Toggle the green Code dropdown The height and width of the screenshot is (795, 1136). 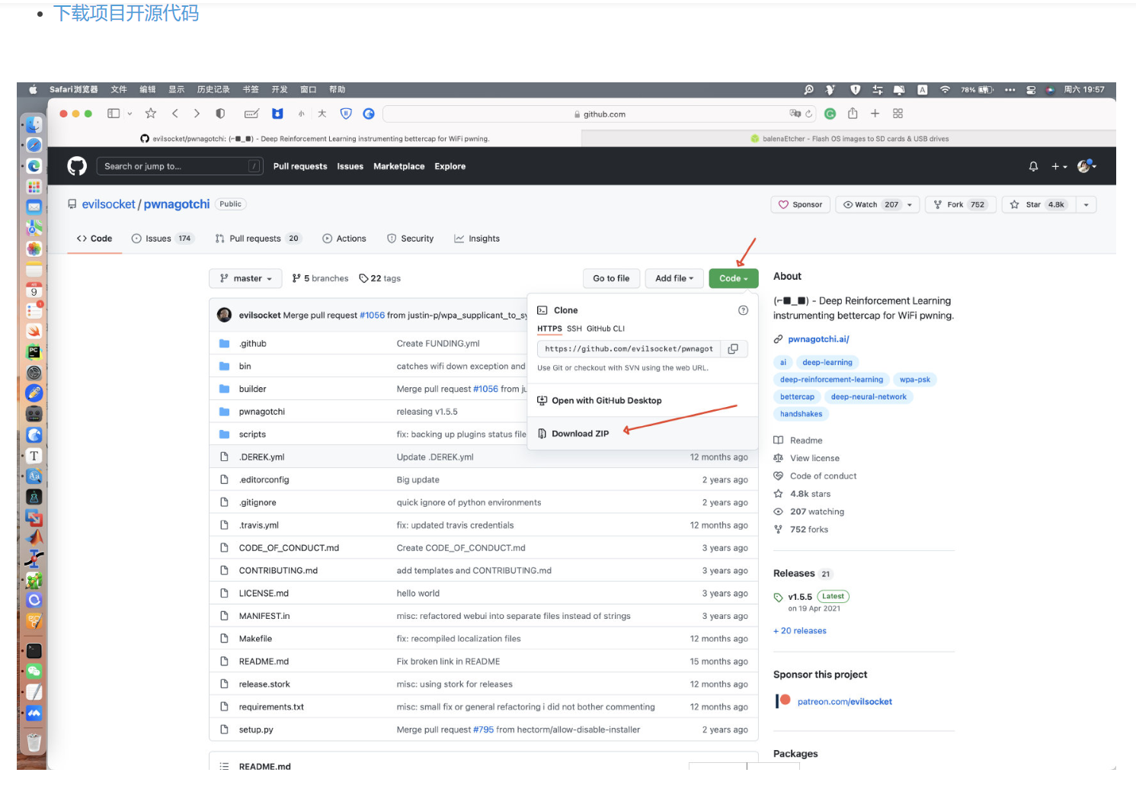coord(734,278)
